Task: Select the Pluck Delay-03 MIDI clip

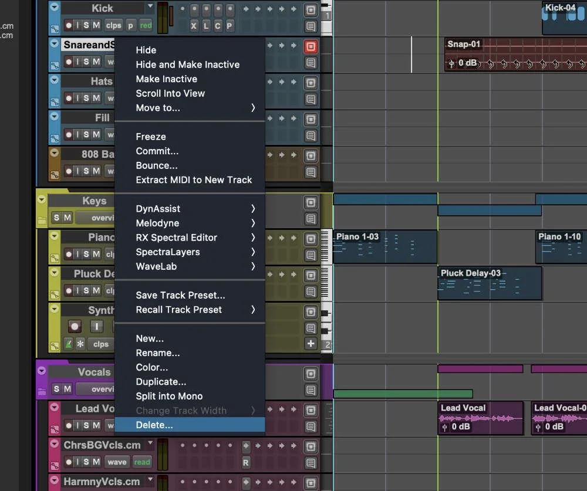Action: pos(490,283)
